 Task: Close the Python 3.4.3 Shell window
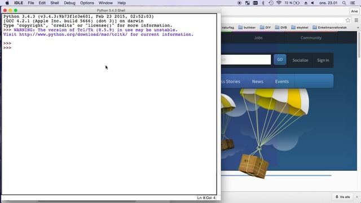tap(5, 10)
